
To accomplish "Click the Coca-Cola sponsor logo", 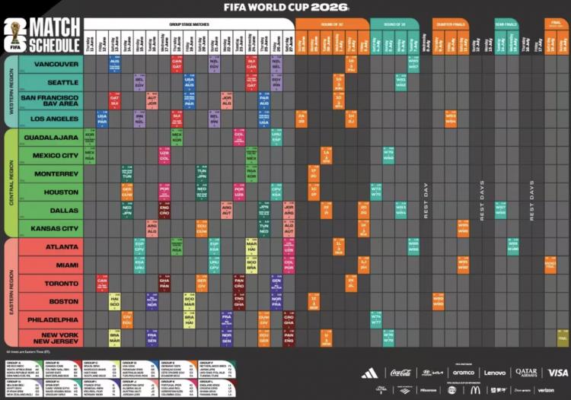I will point(400,373).
